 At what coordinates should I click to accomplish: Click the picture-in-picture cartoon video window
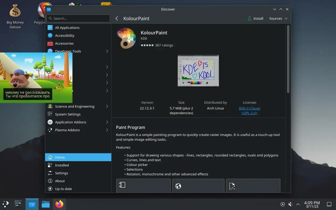pyautogui.click(x=36, y=78)
